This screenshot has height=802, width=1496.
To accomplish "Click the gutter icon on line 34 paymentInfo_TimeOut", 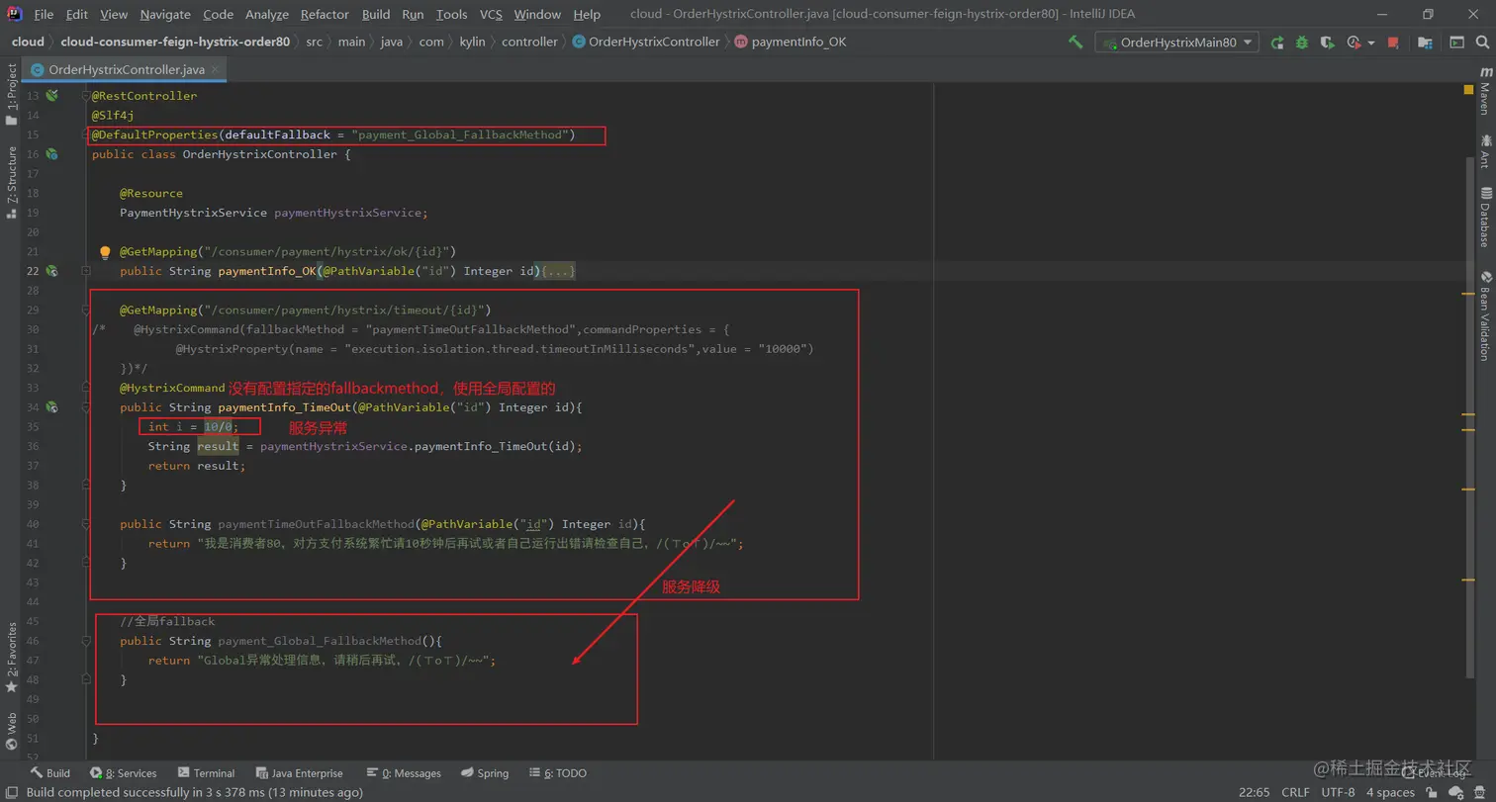I will [x=51, y=407].
